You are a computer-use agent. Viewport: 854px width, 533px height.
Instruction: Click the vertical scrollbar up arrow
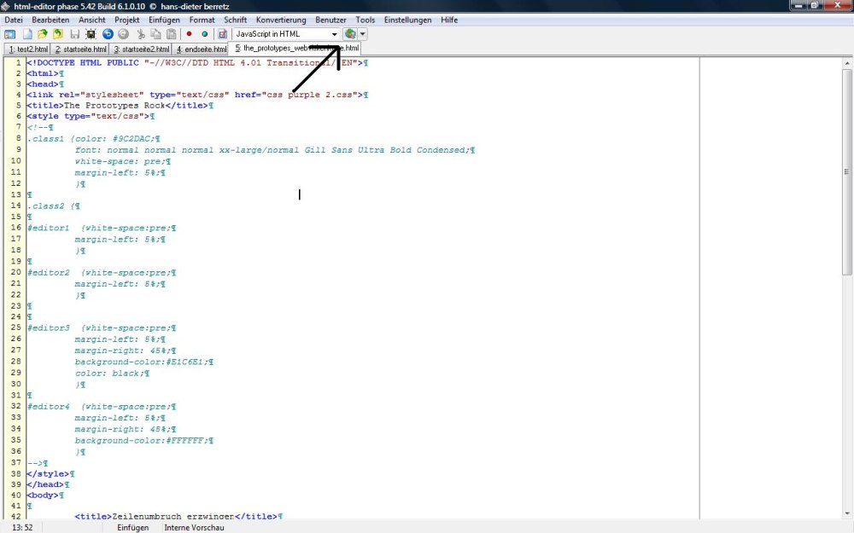coord(847,64)
